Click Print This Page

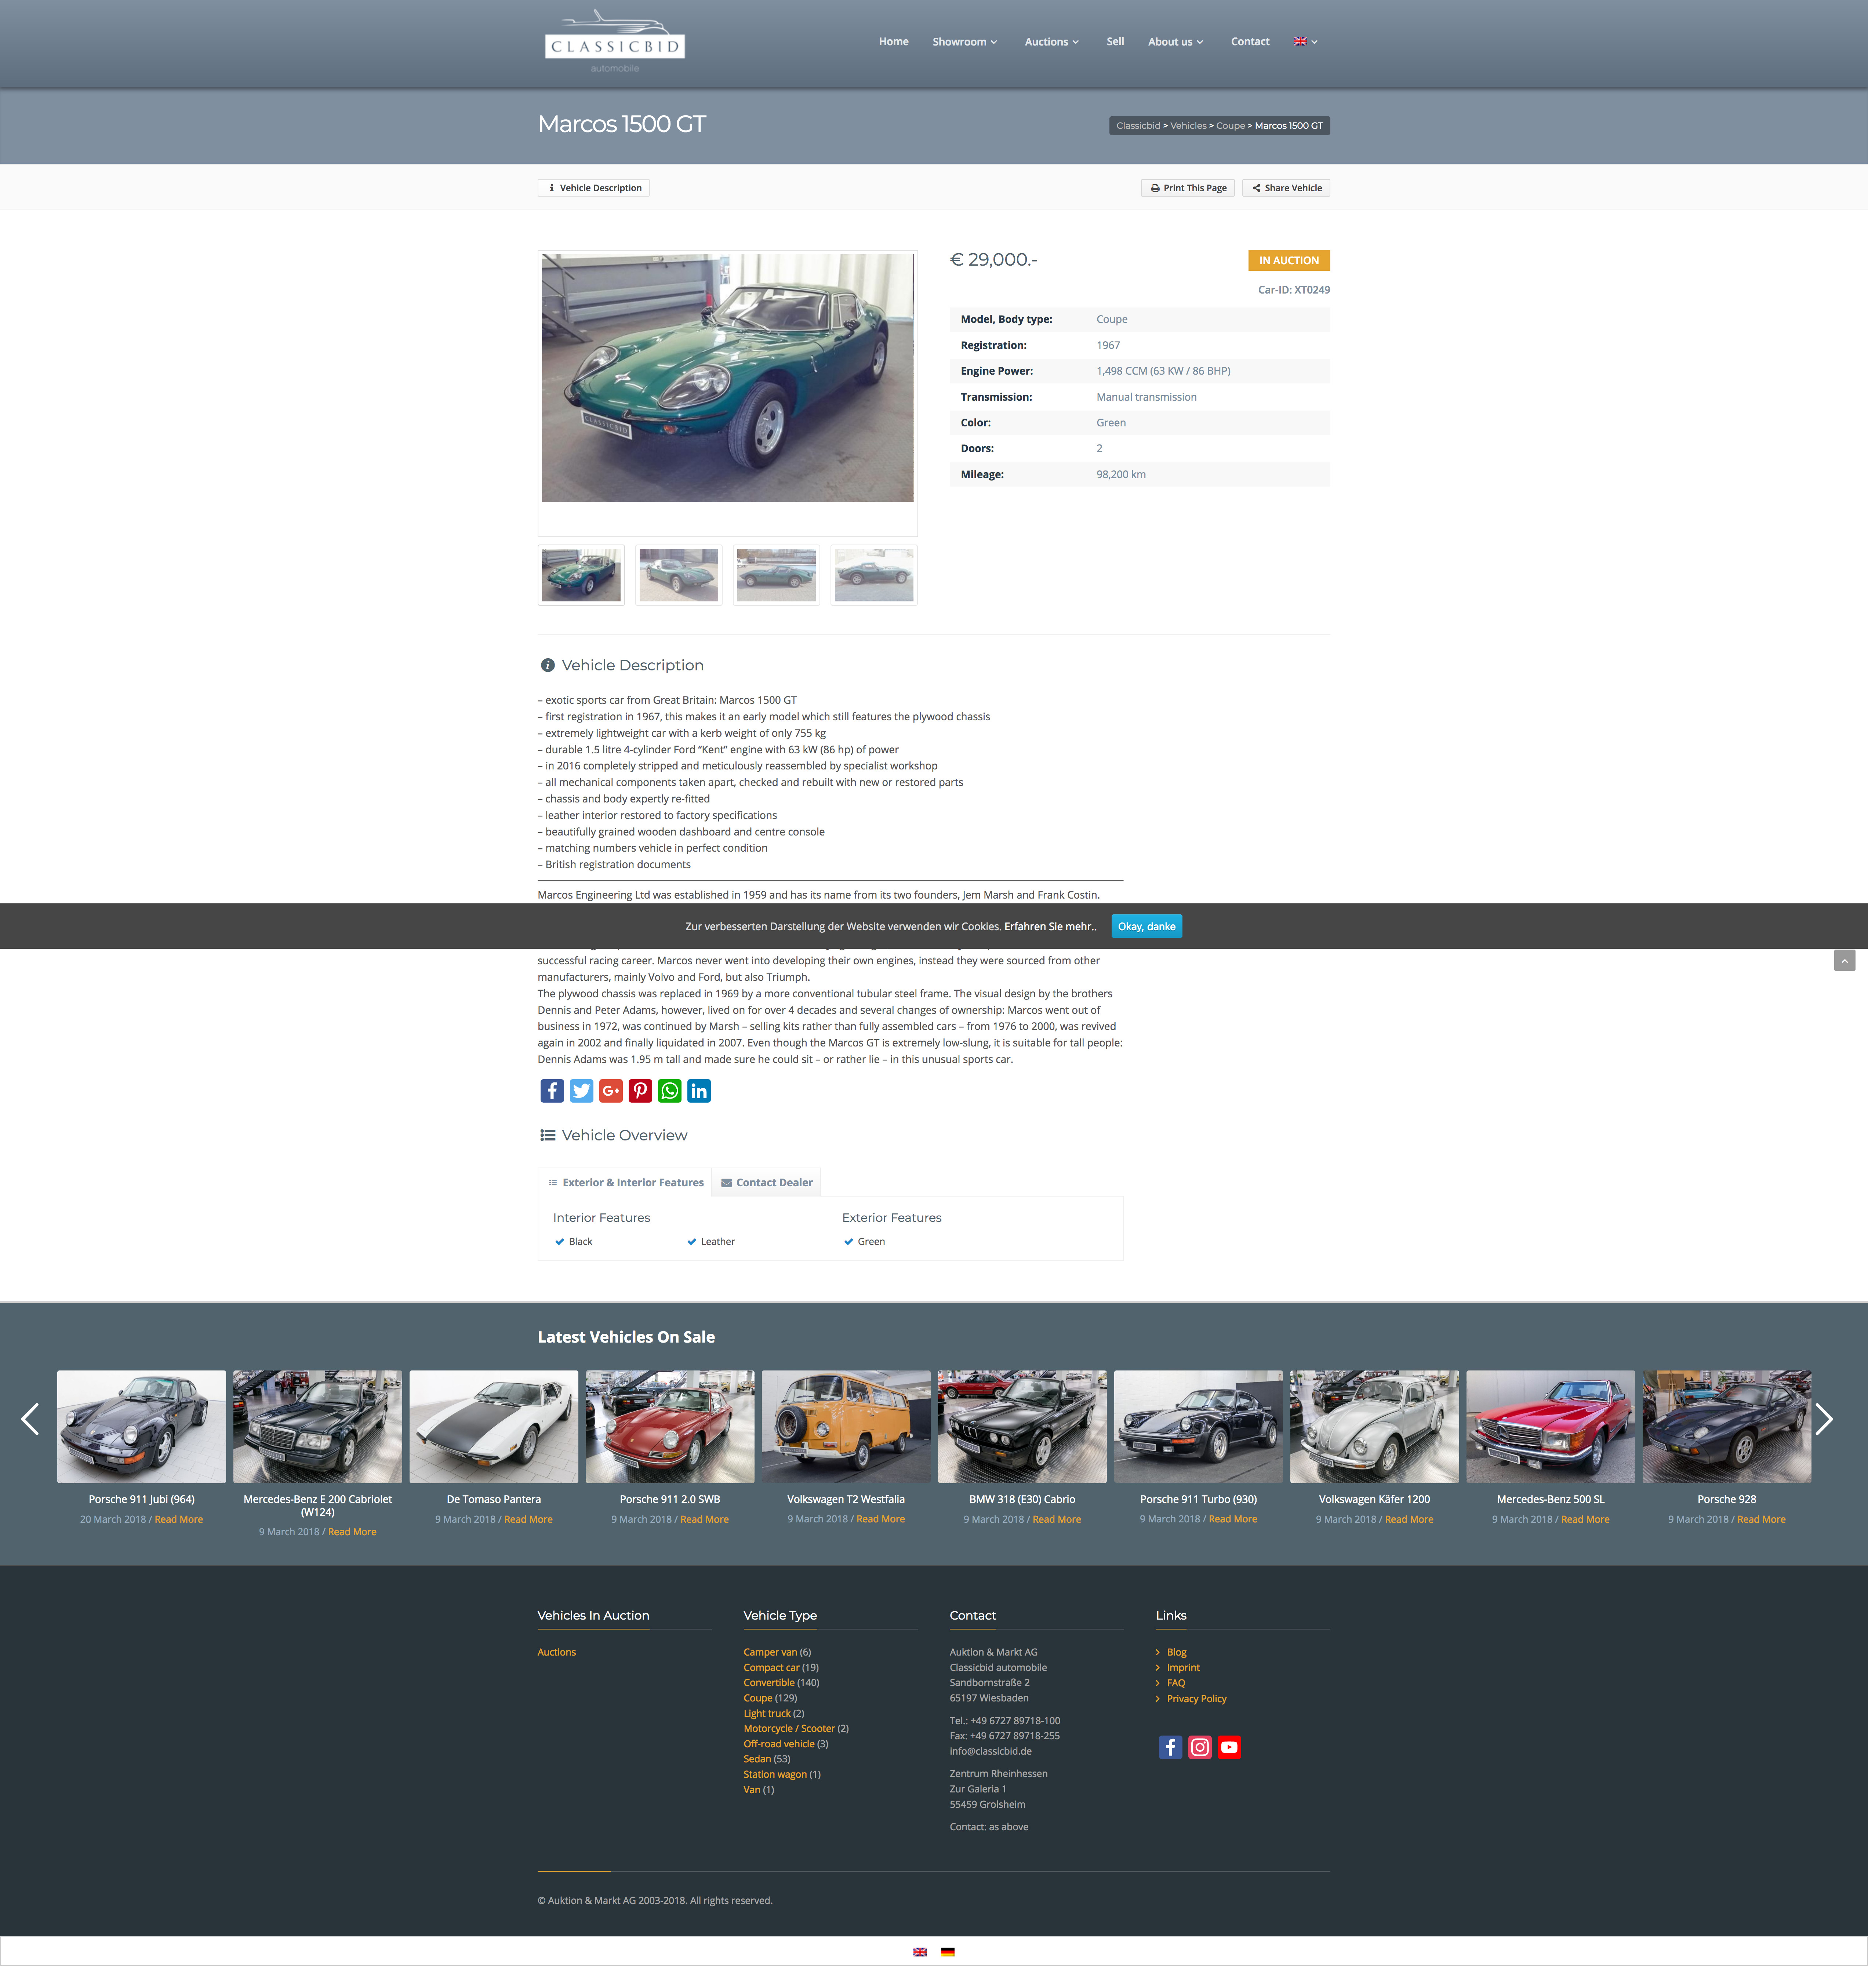click(x=1188, y=188)
